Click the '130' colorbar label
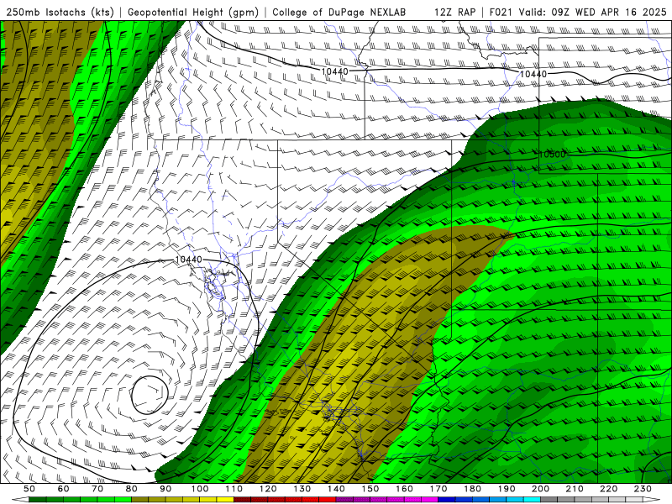Viewport: 672px width, 504px height. [x=302, y=489]
